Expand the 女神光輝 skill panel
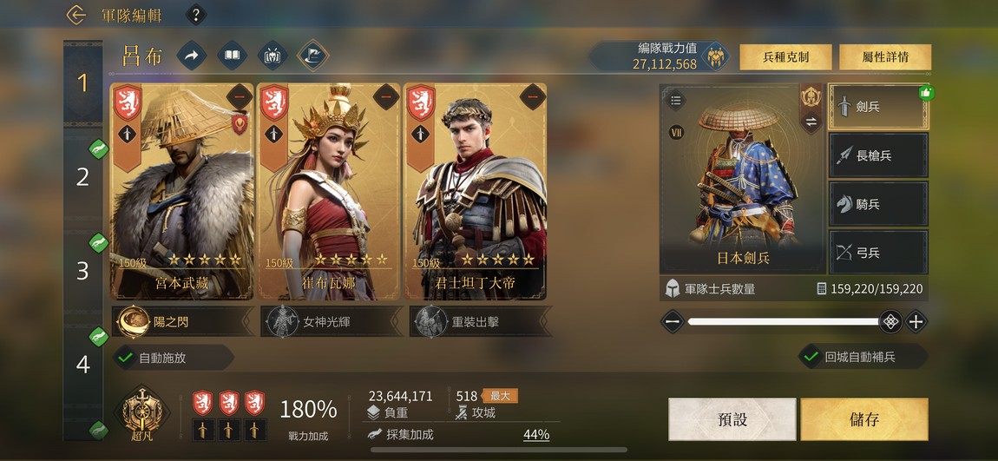Viewport: 998px width, 461px height. tap(331, 321)
